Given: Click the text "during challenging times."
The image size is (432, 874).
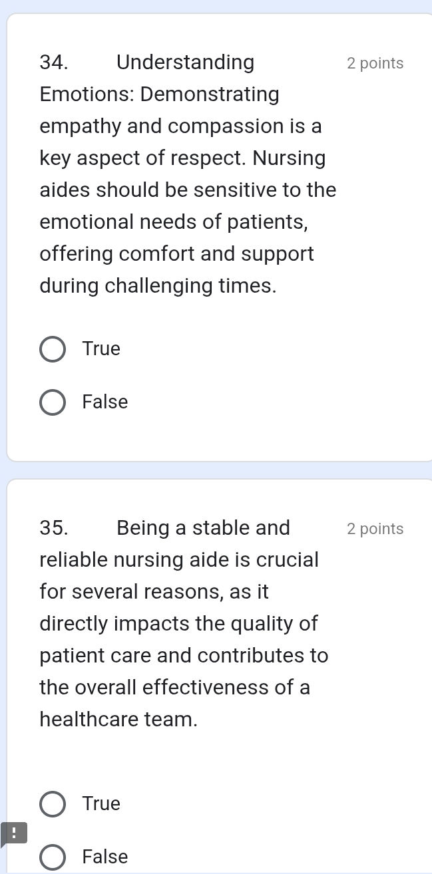Looking at the screenshot, I should [x=158, y=286].
